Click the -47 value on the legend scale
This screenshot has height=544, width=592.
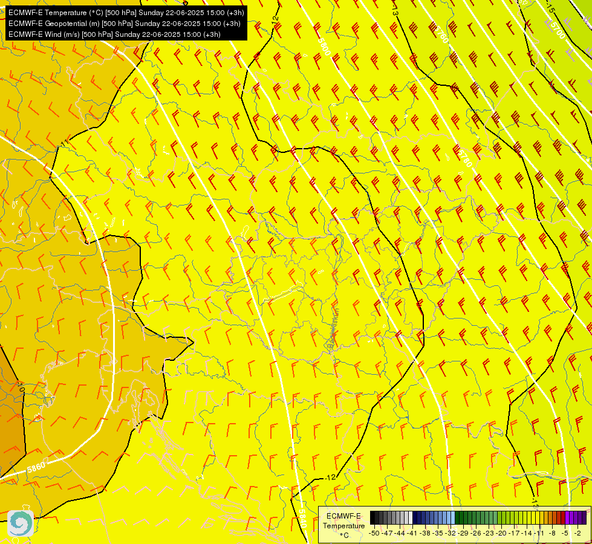pos(387,533)
